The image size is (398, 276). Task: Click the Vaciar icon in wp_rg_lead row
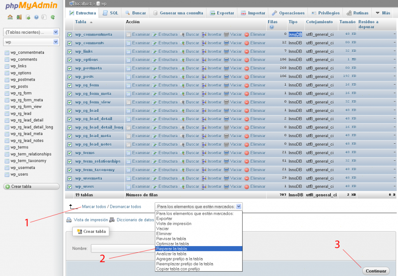point(227,110)
